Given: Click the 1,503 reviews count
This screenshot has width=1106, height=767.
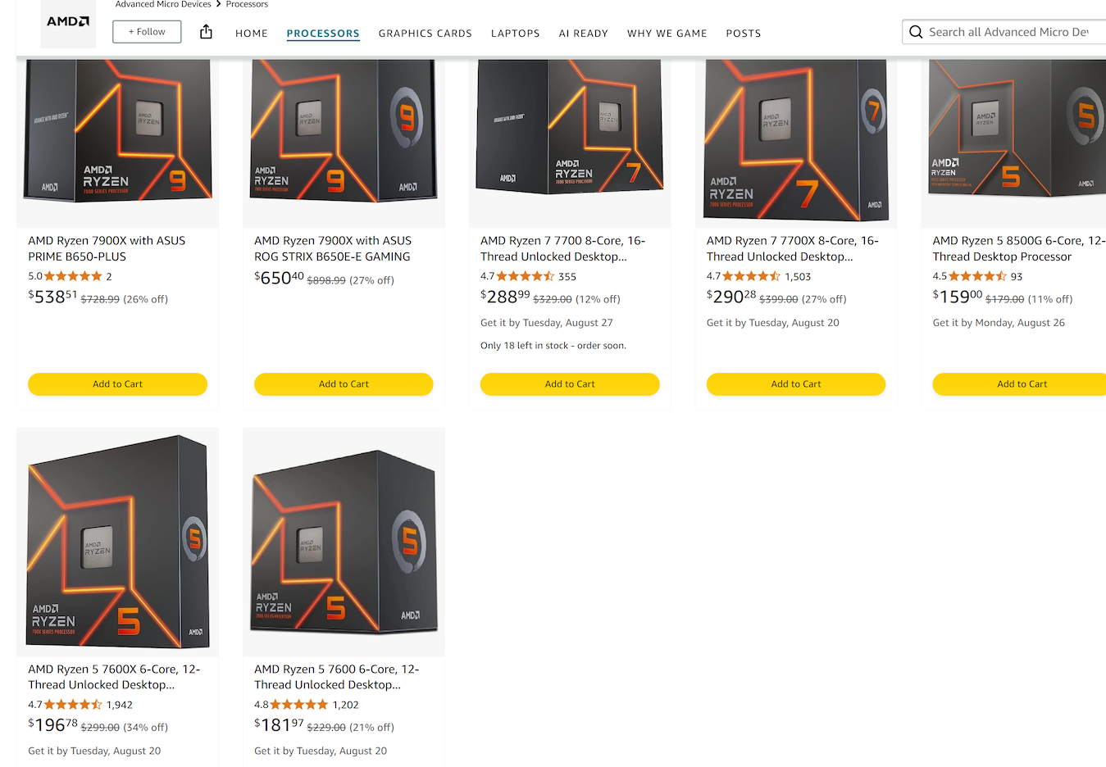Looking at the screenshot, I should 798,277.
